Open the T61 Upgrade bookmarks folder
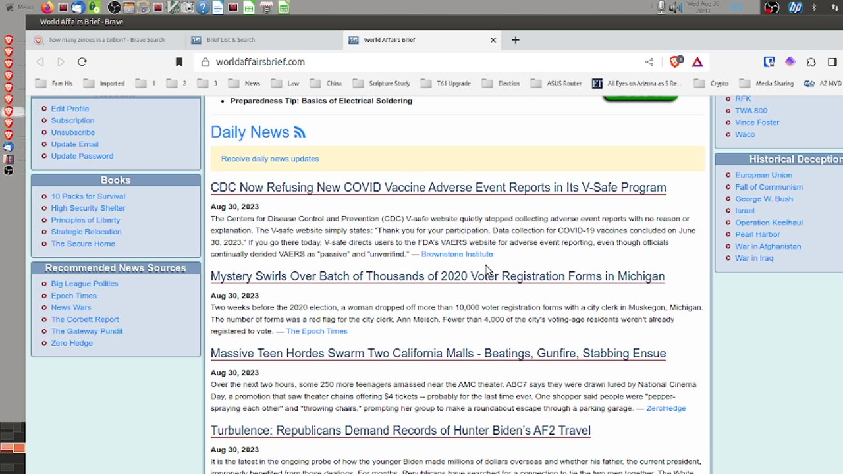This screenshot has height=474, width=843. tap(447, 84)
